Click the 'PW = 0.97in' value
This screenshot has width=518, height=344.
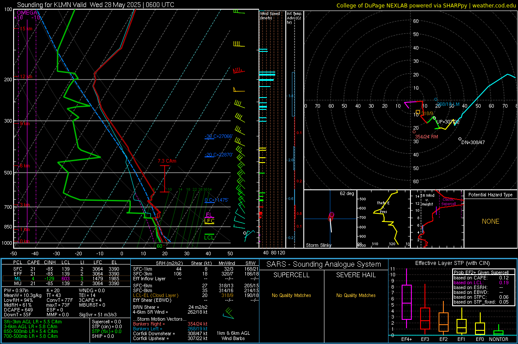[x=16, y=290]
